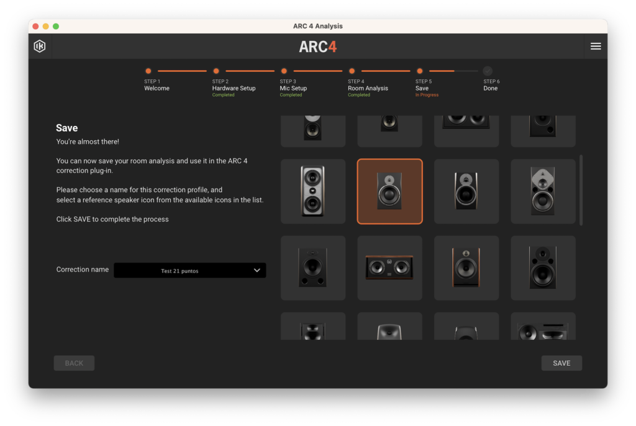Pick the wood-trimmed bookshelf speaker icon
Viewport: 636px width, 426px height.
pos(466,267)
